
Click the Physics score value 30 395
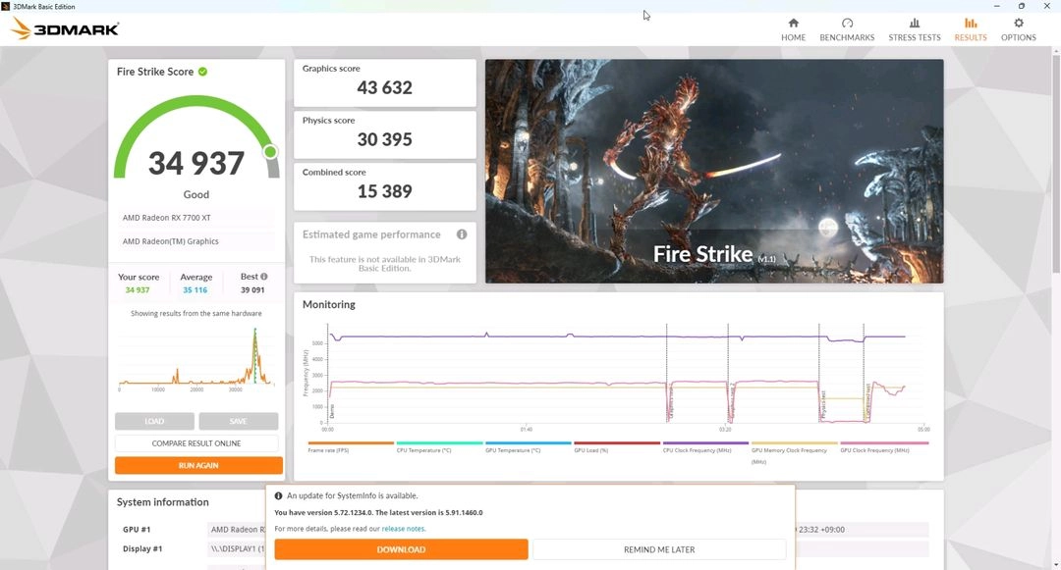384,139
